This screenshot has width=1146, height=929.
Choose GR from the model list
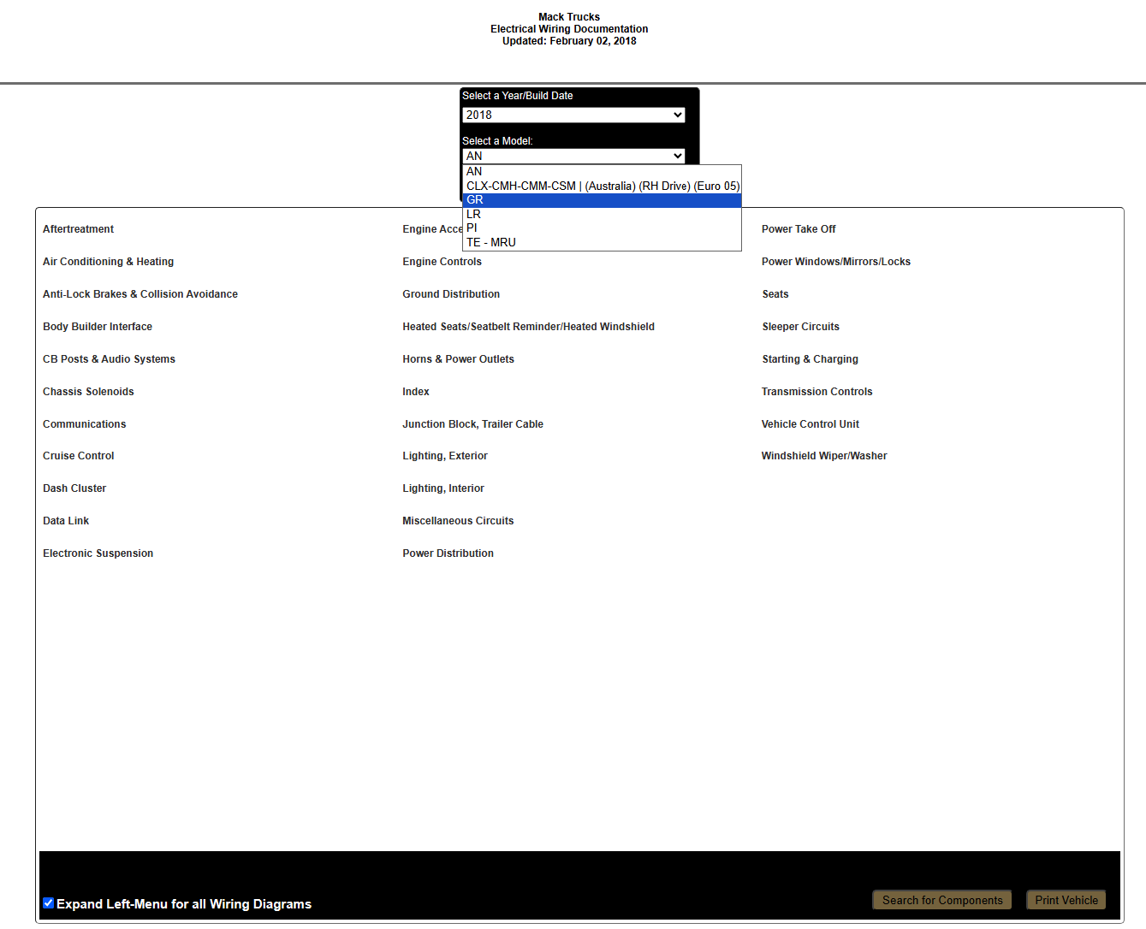pyautogui.click(x=601, y=200)
